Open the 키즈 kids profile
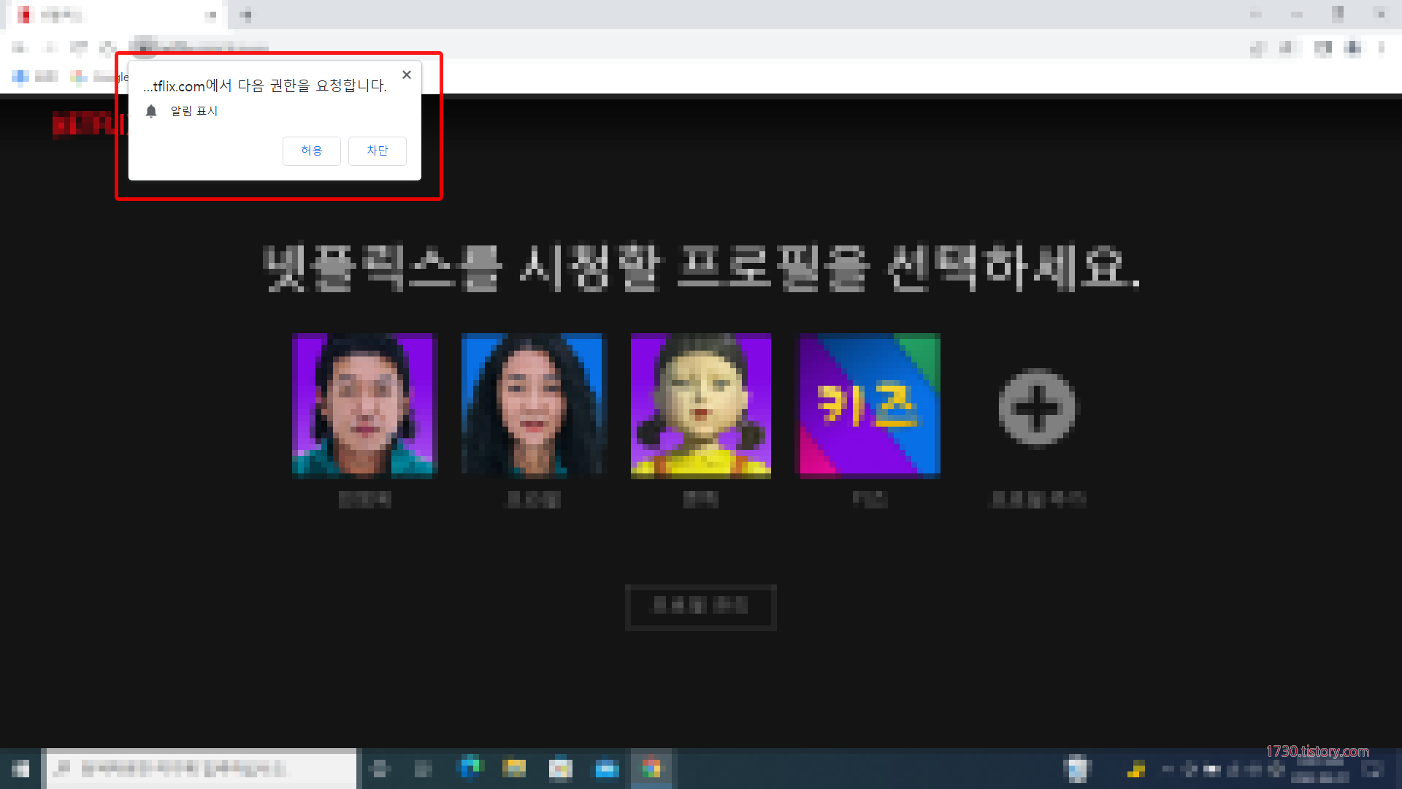1402x789 pixels. point(870,405)
